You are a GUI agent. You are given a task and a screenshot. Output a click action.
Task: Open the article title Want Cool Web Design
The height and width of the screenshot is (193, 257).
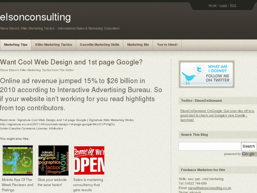71,62
